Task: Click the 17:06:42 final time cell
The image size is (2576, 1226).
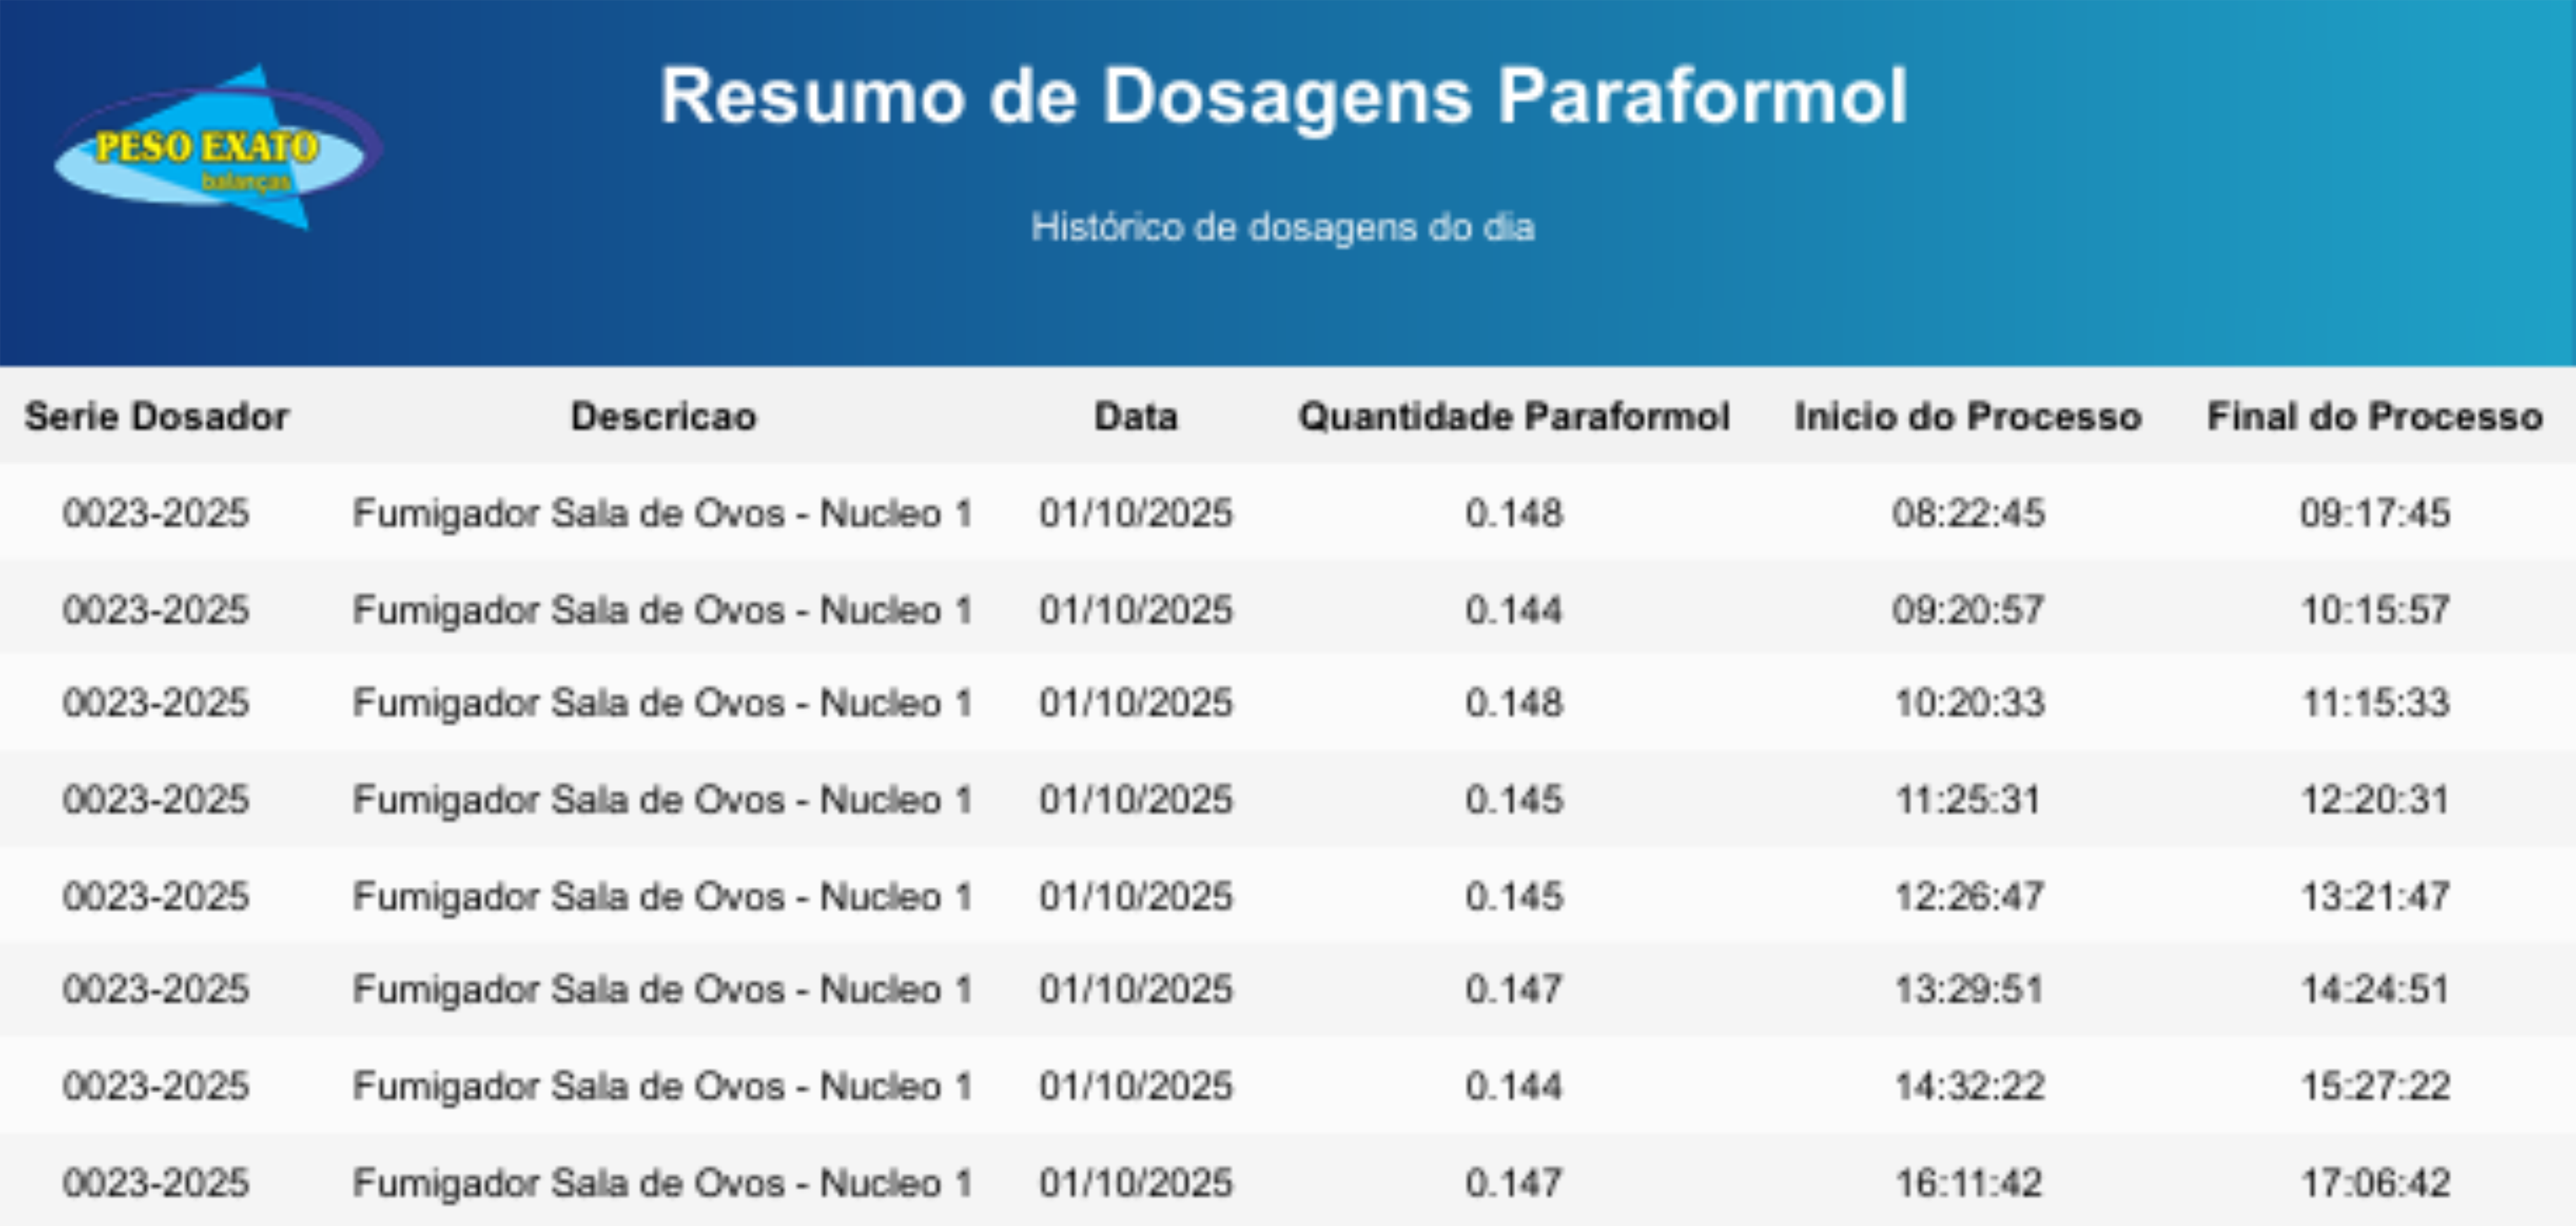Action: click(x=2375, y=1183)
